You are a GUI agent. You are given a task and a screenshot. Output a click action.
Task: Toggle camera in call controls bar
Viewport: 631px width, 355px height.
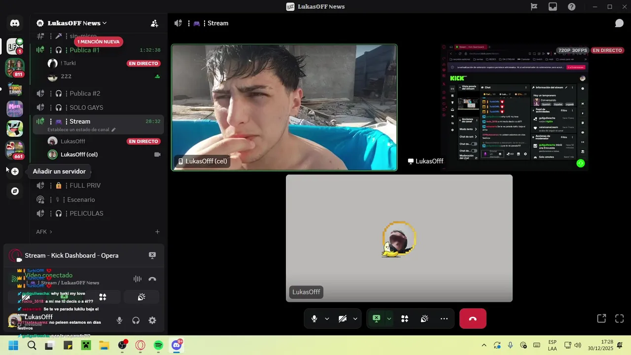click(343, 319)
